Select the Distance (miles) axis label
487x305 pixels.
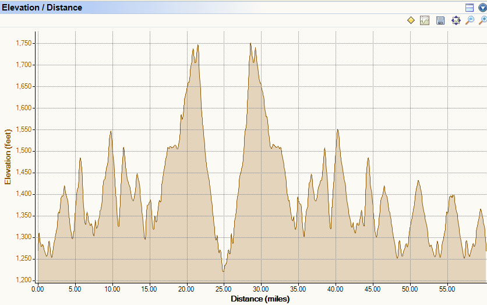click(260, 299)
